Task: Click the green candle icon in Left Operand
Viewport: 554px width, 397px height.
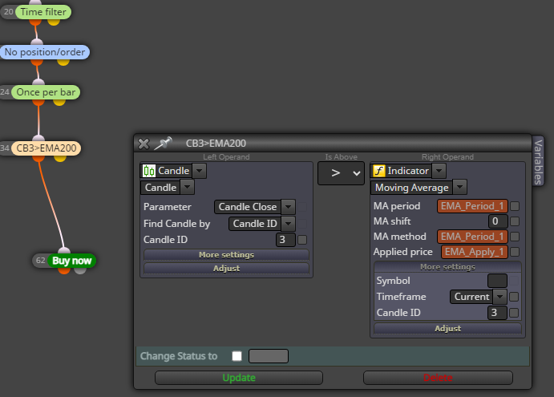Action: click(x=149, y=171)
